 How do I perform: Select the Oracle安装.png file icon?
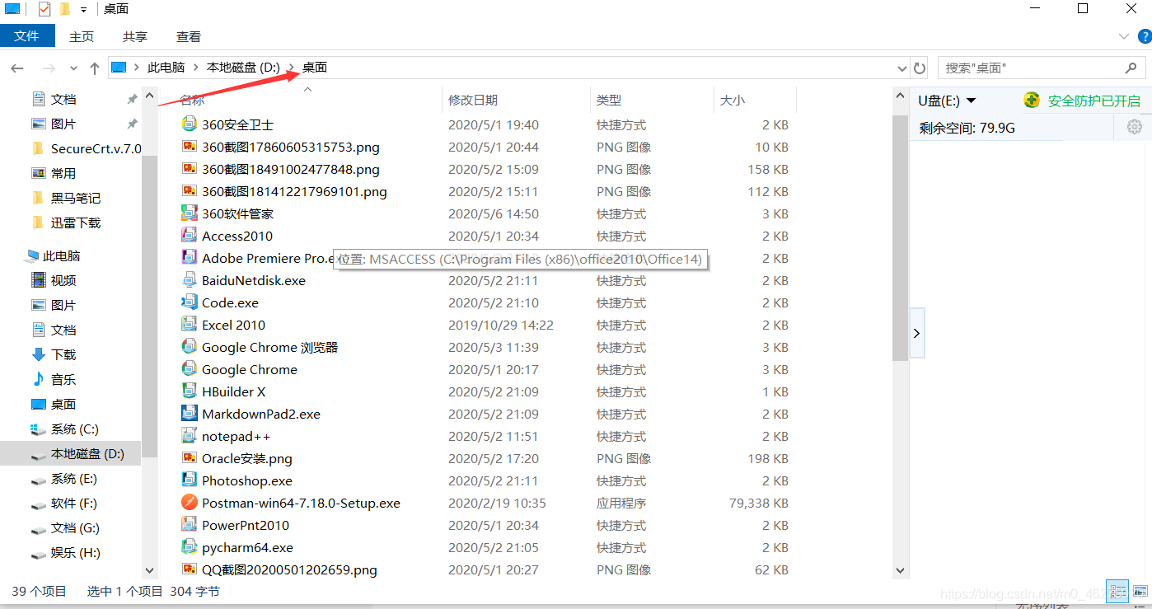pyautogui.click(x=190, y=458)
